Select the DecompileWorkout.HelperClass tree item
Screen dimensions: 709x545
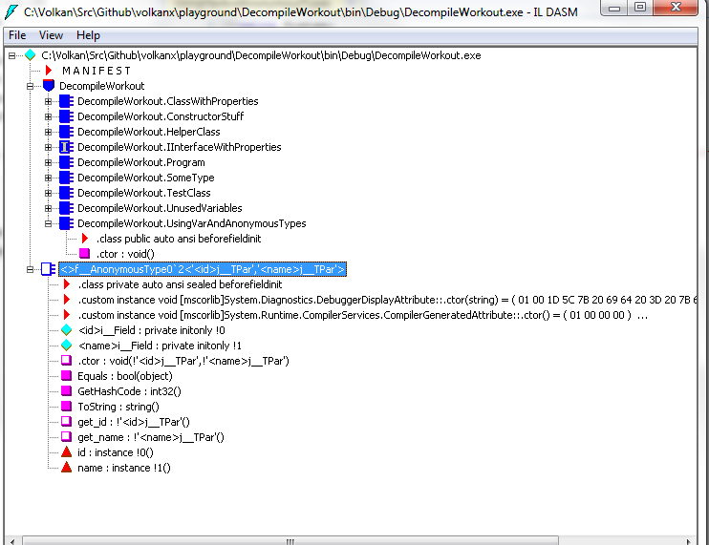tap(148, 132)
